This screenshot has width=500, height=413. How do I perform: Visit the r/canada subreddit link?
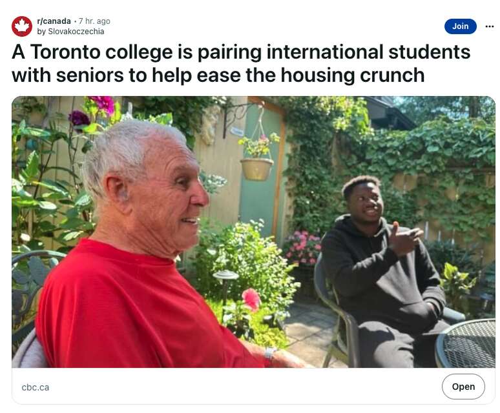tap(54, 21)
